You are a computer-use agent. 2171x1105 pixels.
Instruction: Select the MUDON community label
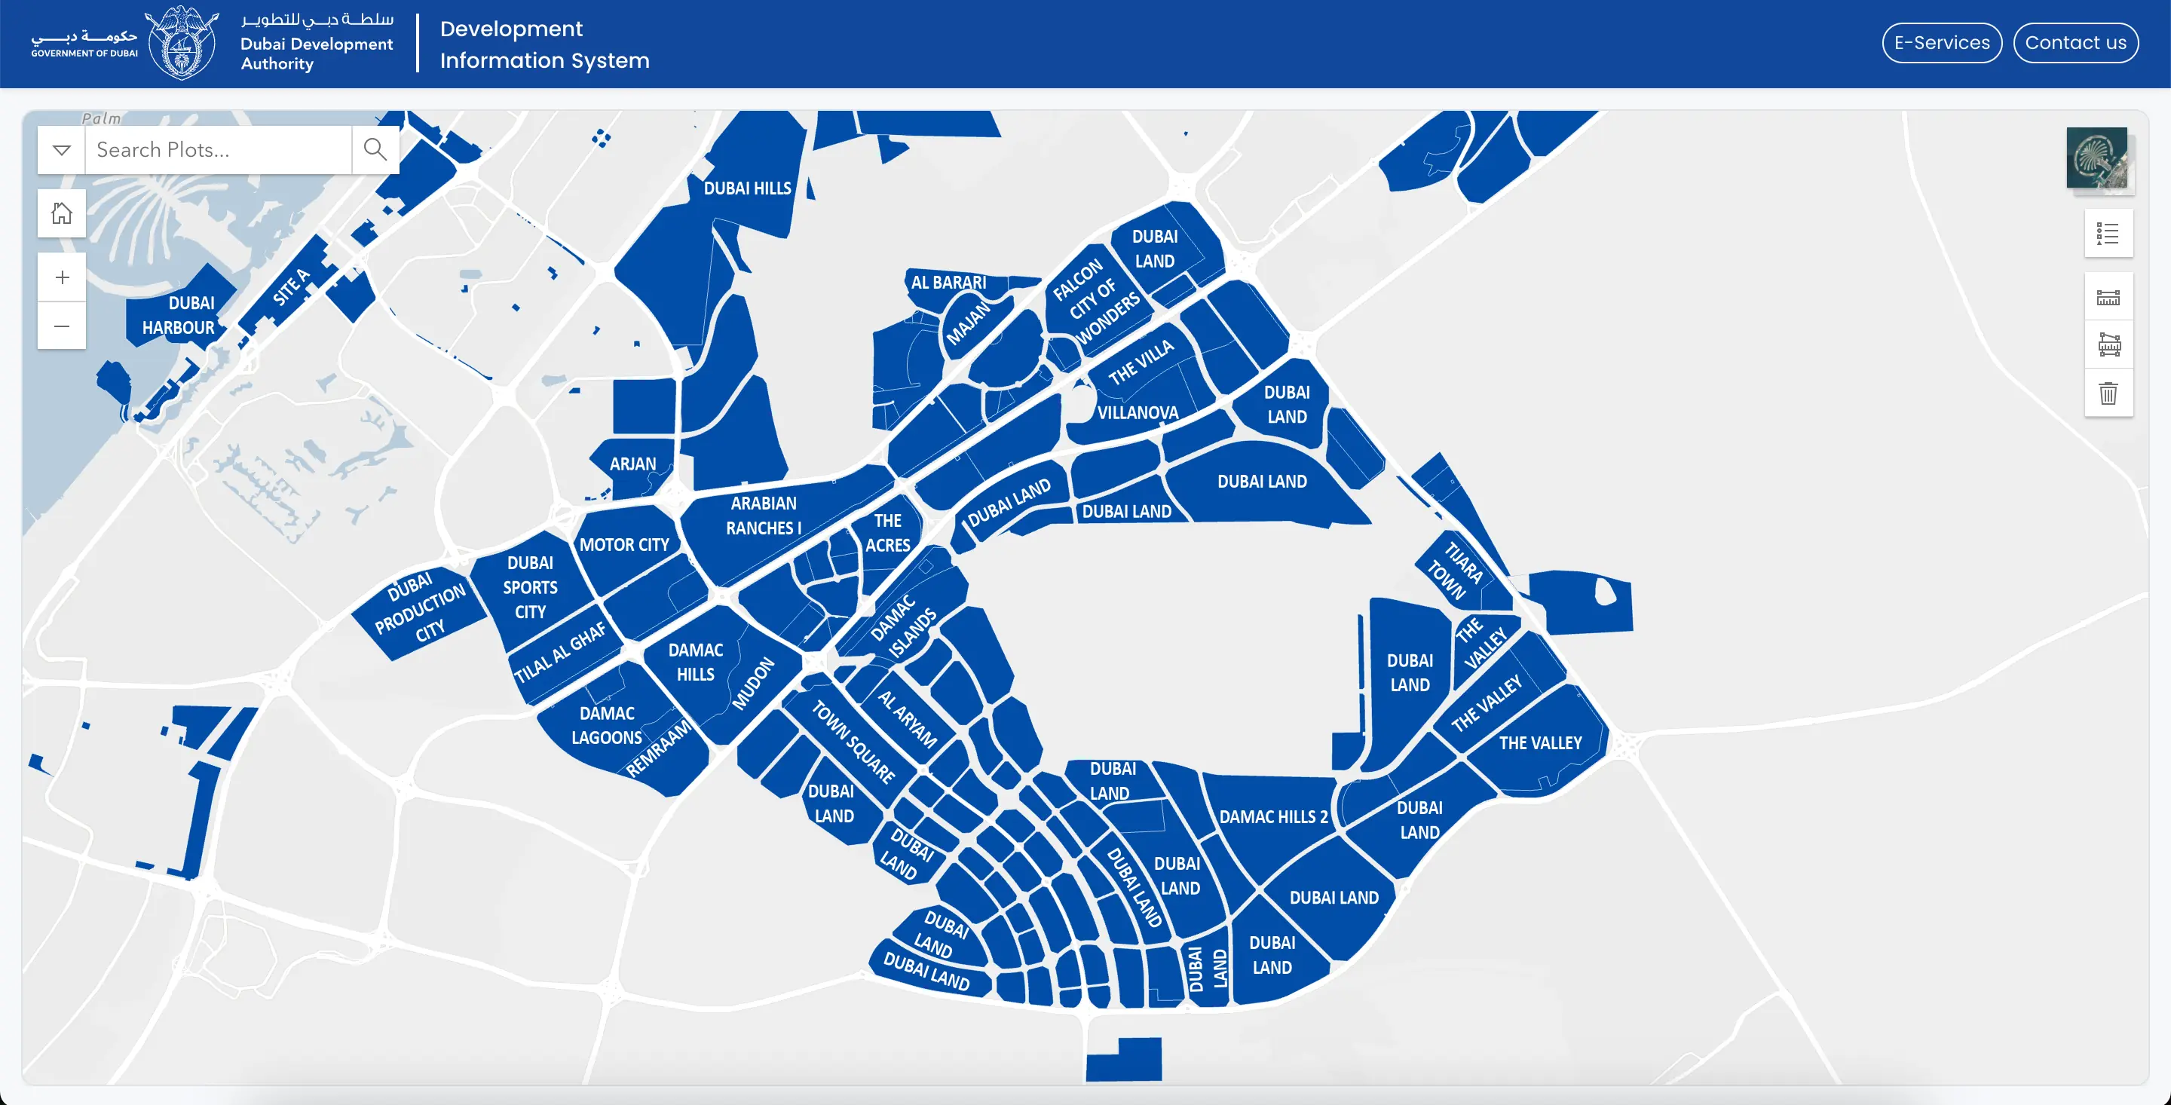point(752,684)
